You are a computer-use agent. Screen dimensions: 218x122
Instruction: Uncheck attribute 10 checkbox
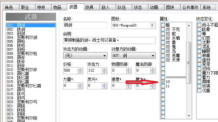(x=163, y=82)
